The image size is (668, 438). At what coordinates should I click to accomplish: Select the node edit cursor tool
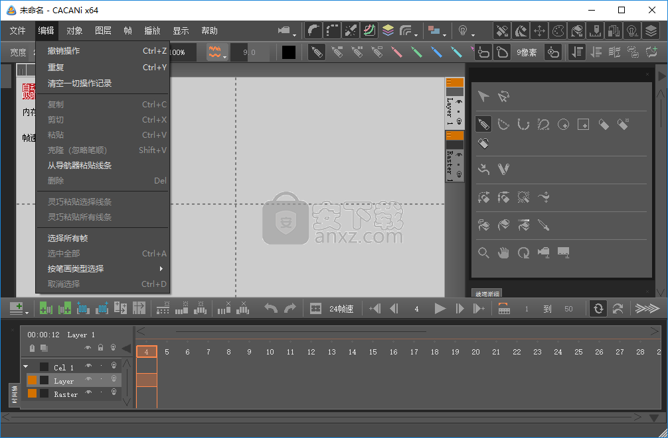pos(503,97)
